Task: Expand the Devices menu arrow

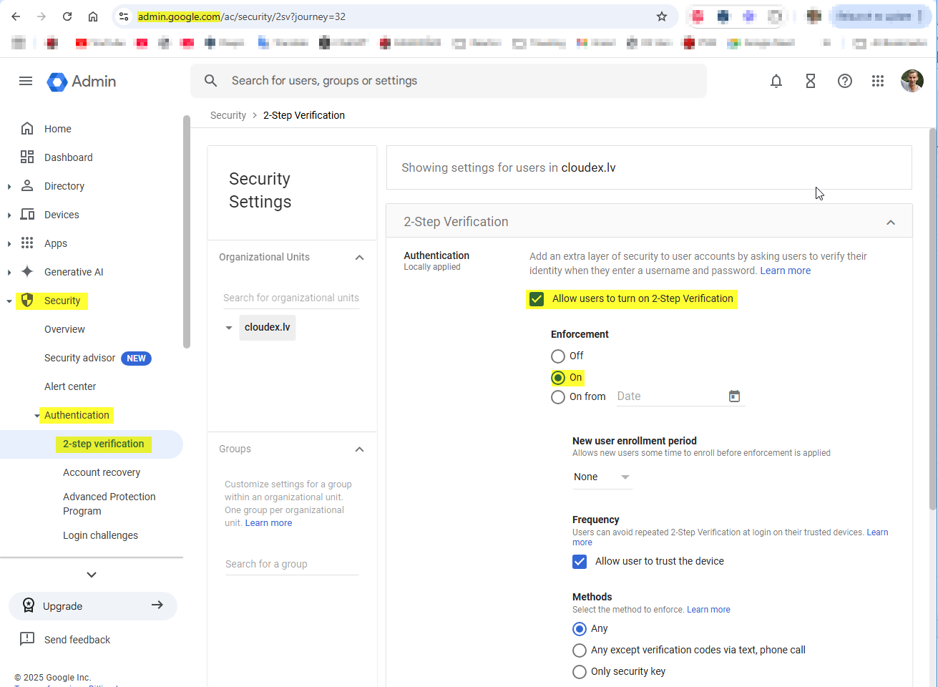Action: pyautogui.click(x=9, y=215)
